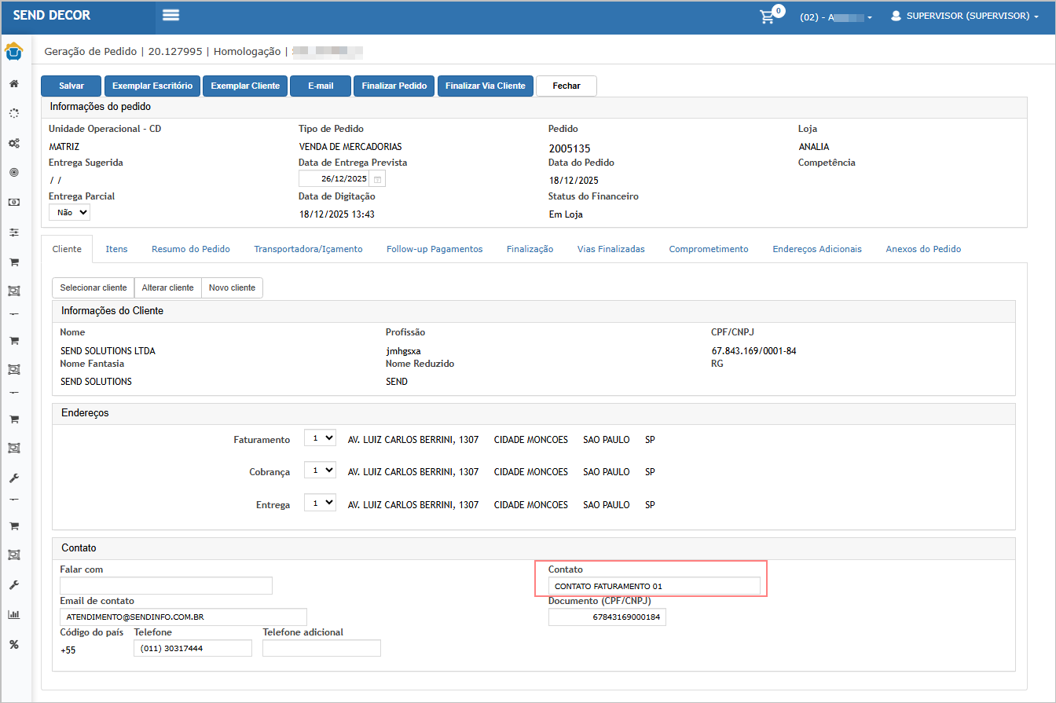The width and height of the screenshot is (1056, 703).
Task: Click the percent icon in sidebar
Action: coord(13,645)
